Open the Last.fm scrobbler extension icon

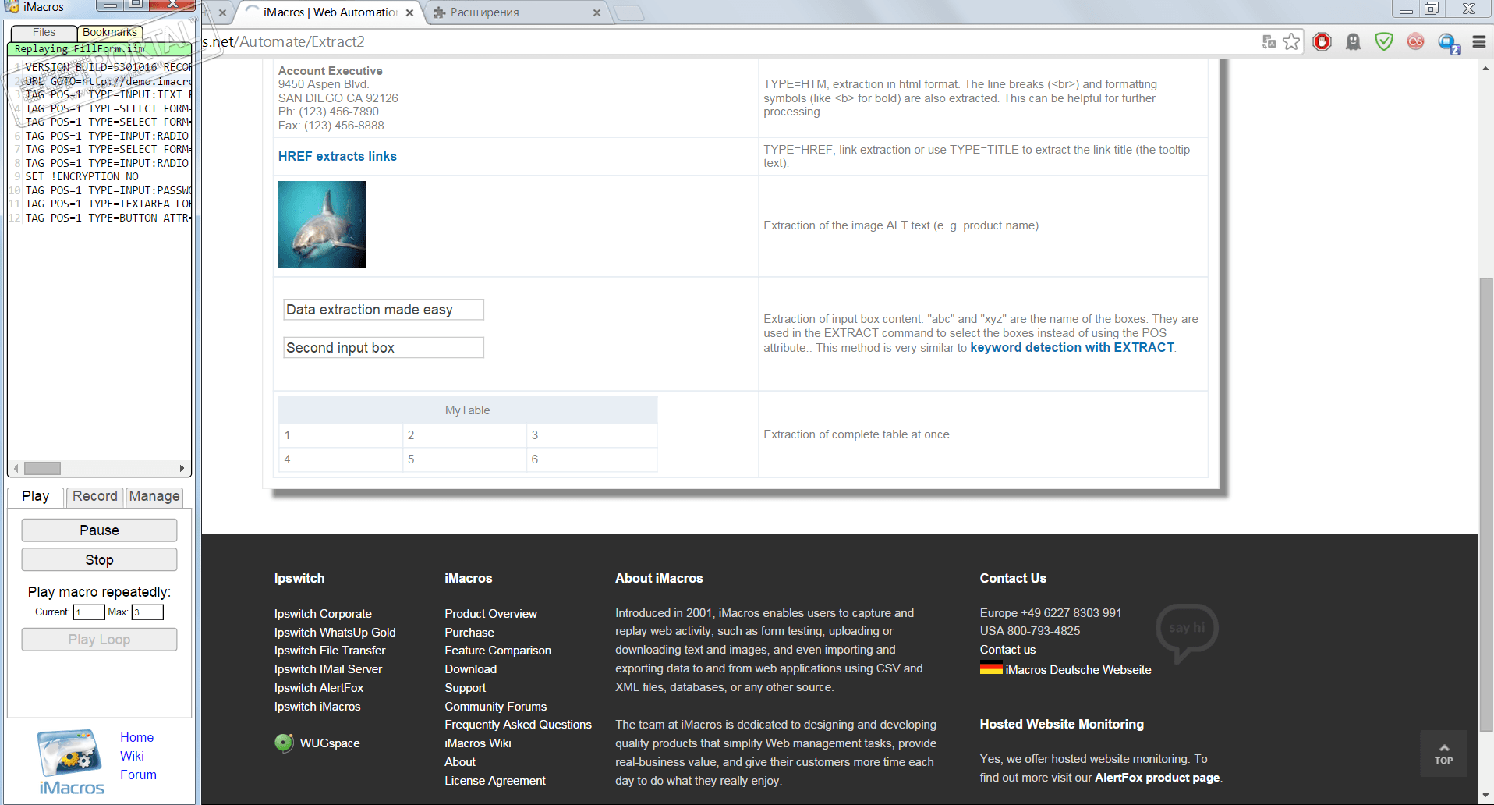(x=1415, y=41)
